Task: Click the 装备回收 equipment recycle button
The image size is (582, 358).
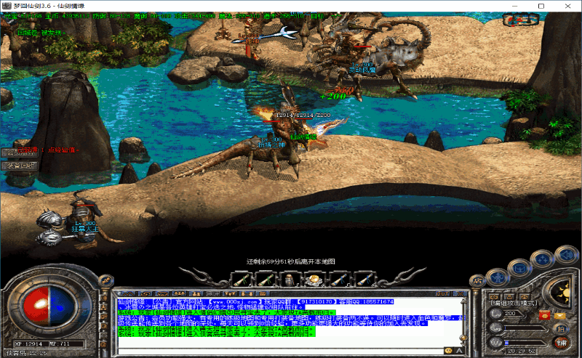Action: click(x=19, y=166)
